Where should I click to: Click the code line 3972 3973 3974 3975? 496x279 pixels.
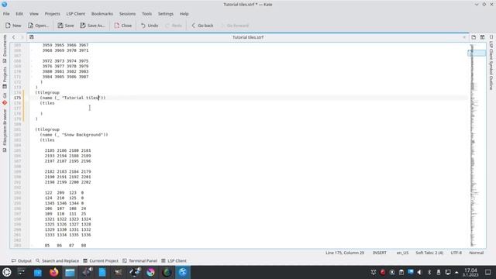click(65, 60)
